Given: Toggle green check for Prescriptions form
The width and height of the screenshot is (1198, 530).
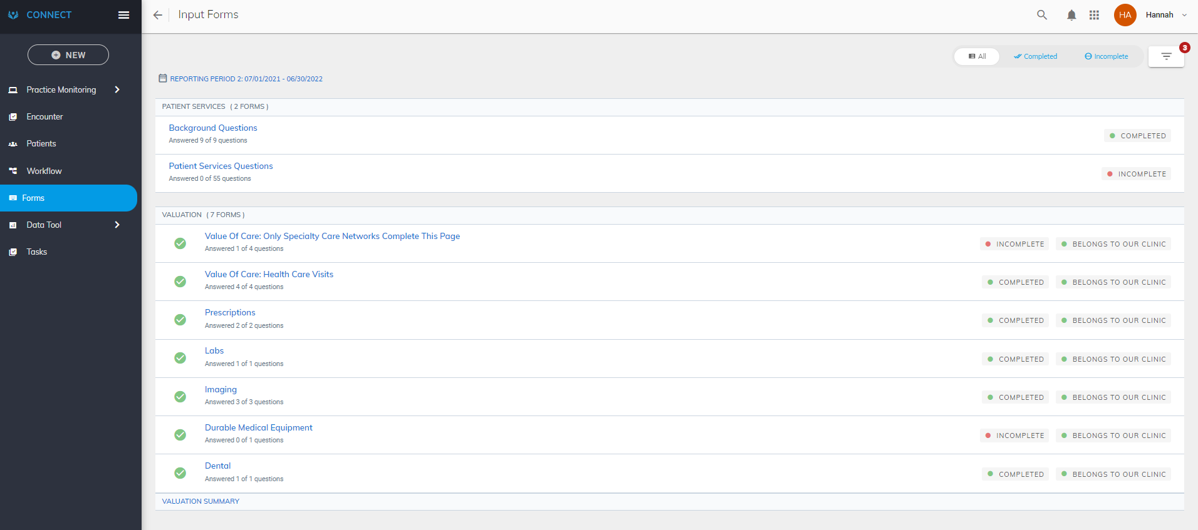Looking at the screenshot, I should (180, 320).
